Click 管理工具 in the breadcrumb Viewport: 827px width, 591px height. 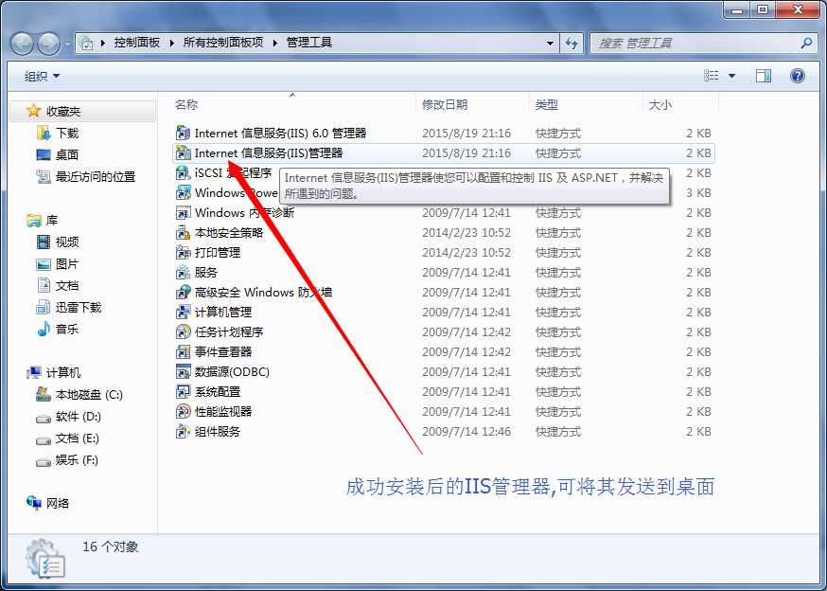point(309,43)
